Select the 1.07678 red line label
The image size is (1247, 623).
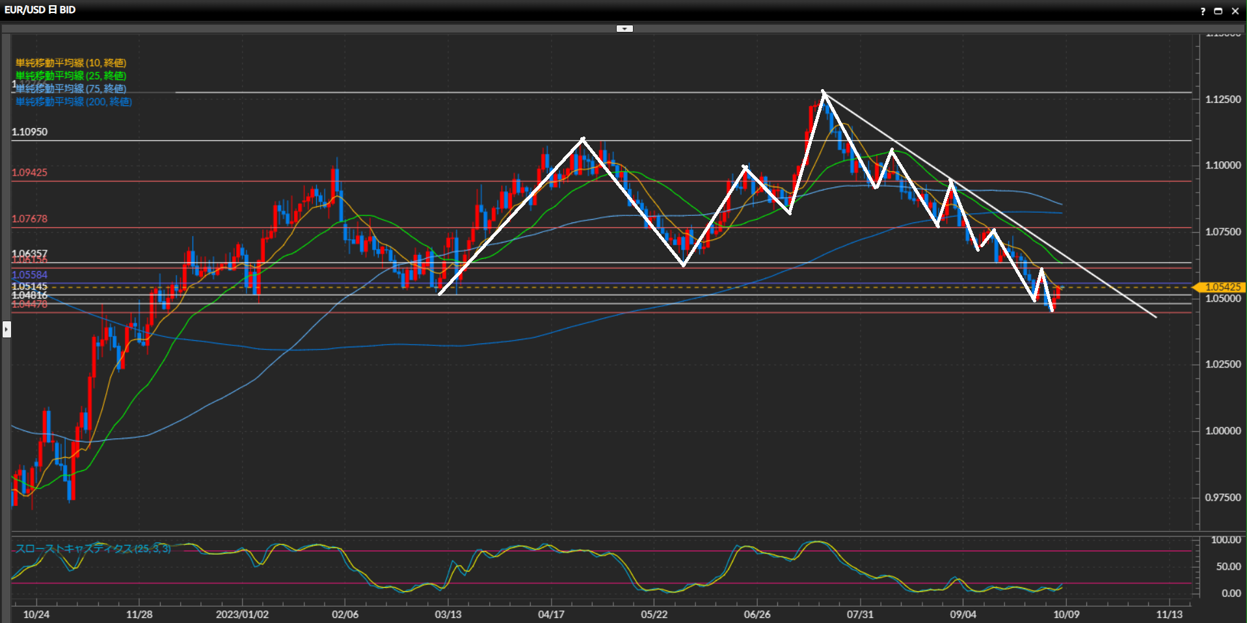(29, 219)
